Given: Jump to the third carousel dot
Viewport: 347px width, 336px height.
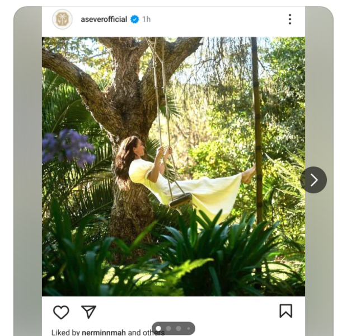Looking at the screenshot, I should [179, 329].
